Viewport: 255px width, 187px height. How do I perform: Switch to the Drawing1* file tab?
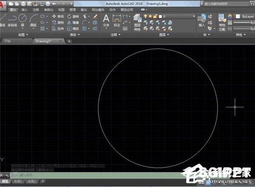[x=49, y=41]
